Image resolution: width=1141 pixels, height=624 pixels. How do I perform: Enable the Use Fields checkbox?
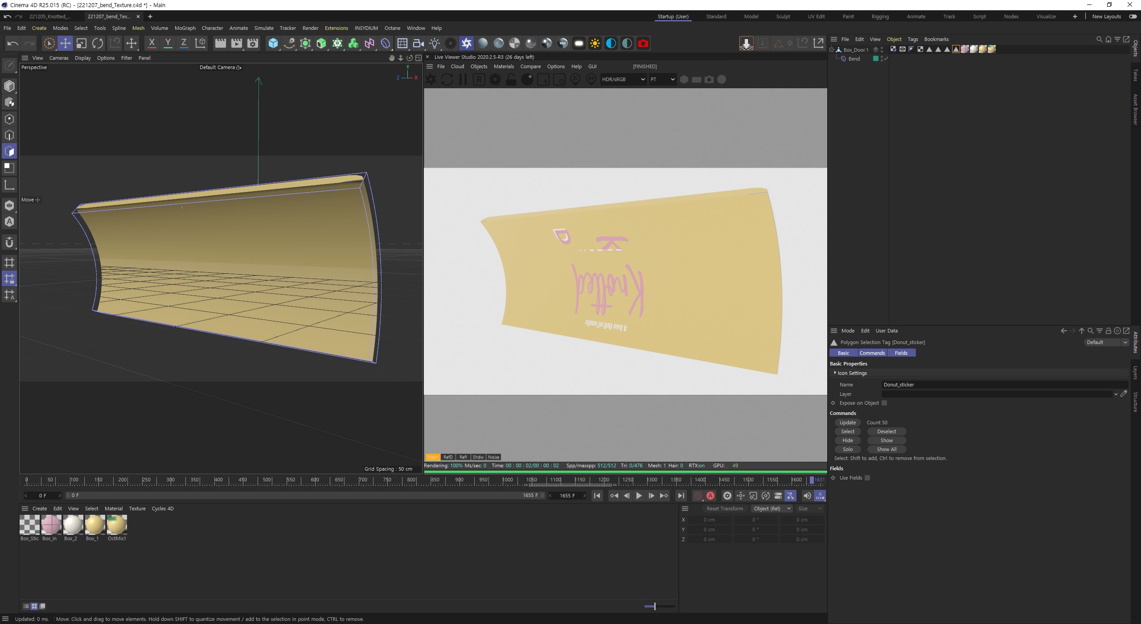867,478
